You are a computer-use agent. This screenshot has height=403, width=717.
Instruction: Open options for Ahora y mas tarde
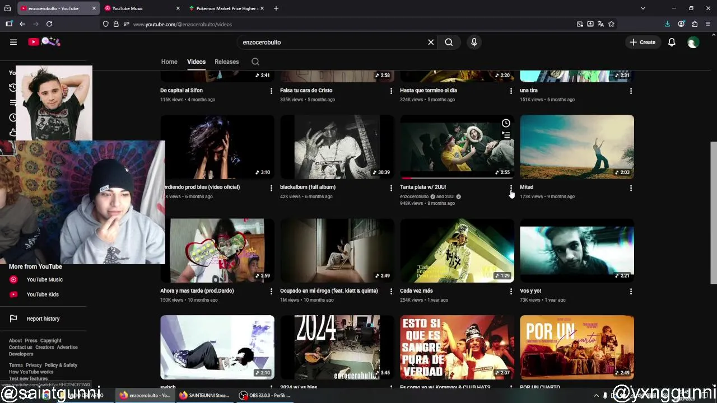click(x=271, y=292)
